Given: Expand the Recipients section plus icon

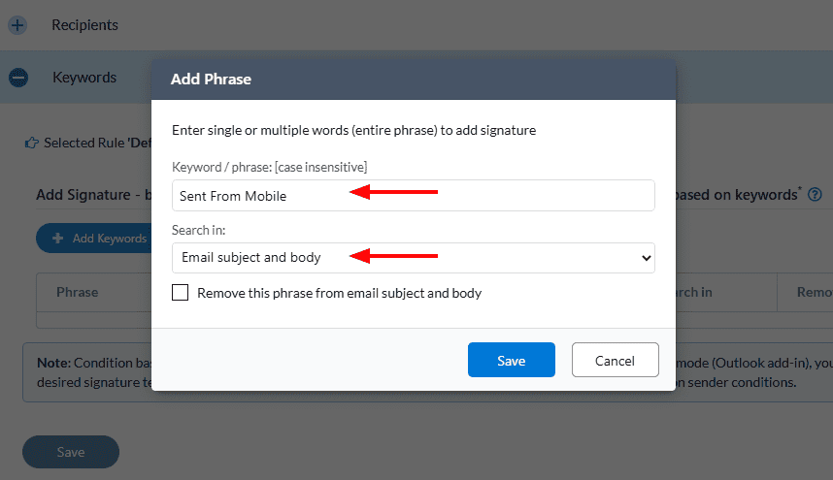Looking at the screenshot, I should tap(17, 24).
